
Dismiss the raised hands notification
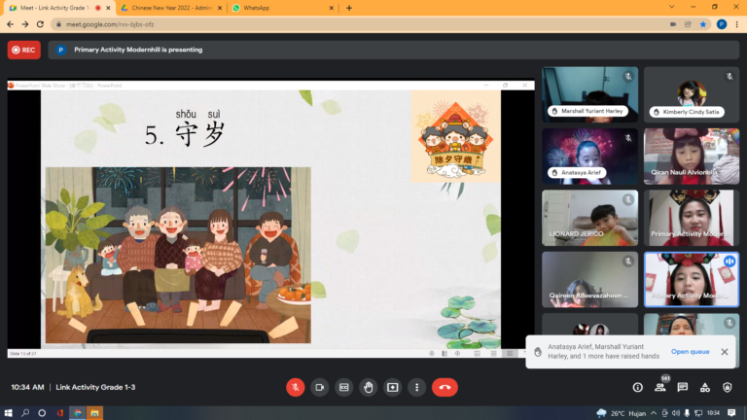[725, 352]
